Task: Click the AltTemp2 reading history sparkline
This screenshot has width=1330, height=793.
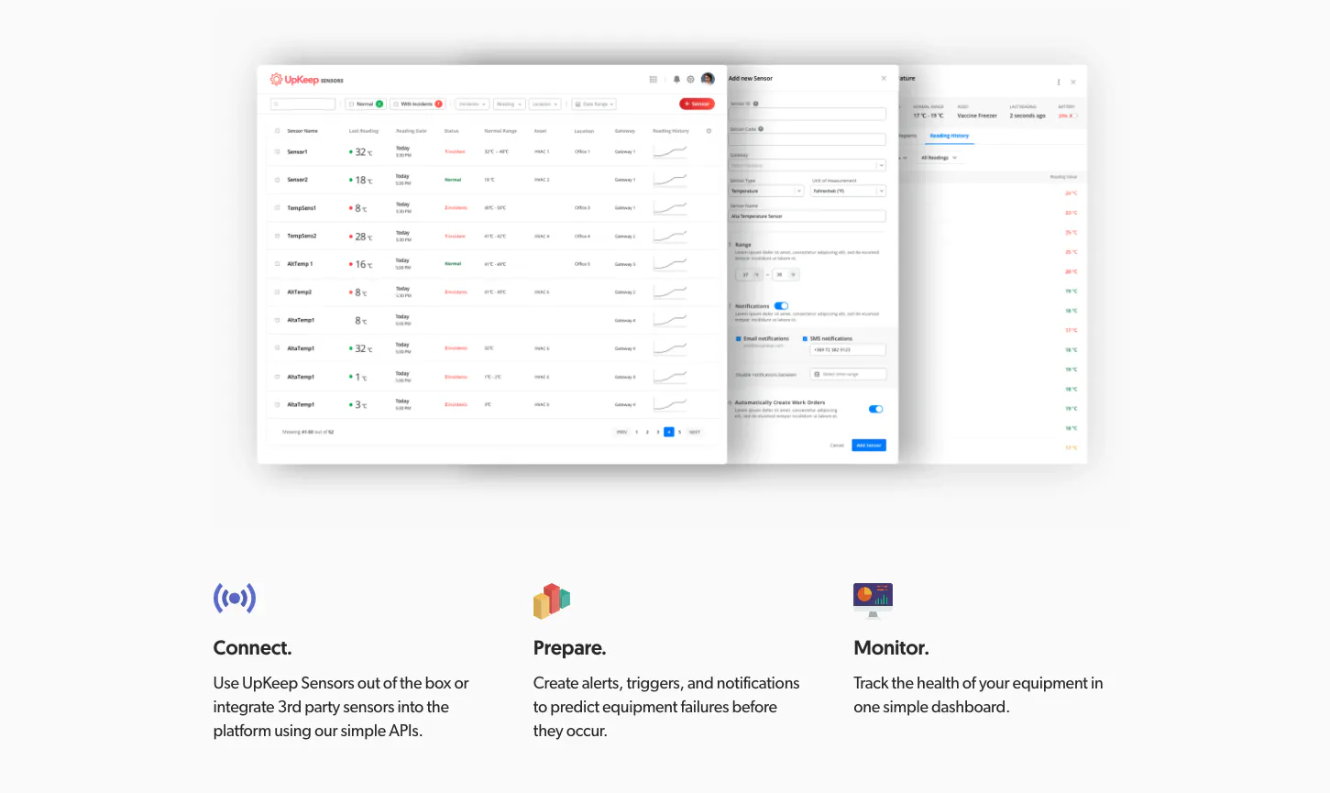Action: [x=670, y=292]
